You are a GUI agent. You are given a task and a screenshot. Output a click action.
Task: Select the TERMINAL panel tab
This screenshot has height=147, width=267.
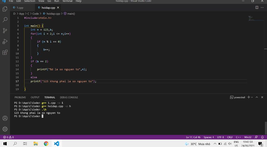[50, 97]
